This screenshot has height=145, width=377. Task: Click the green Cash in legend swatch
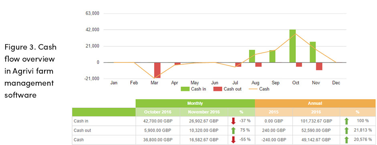click(x=185, y=89)
